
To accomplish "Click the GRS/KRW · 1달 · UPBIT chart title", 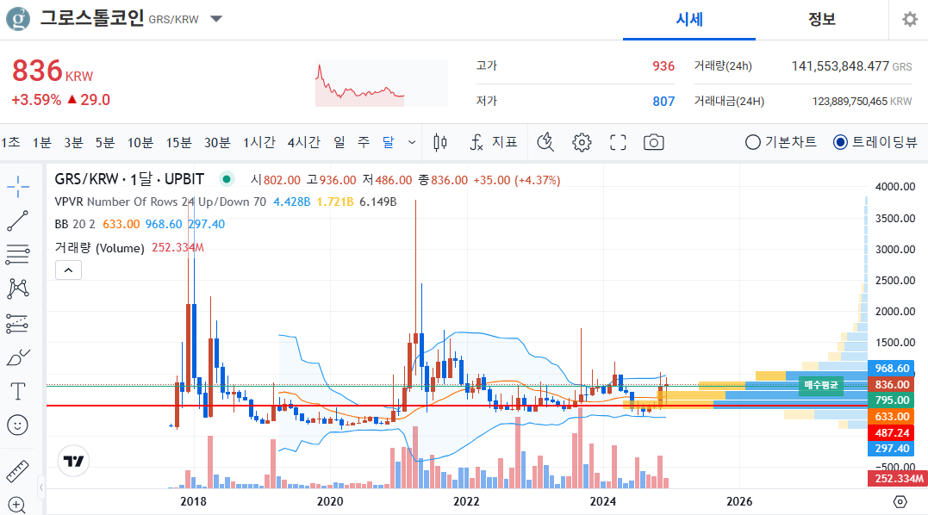I will click(x=129, y=179).
